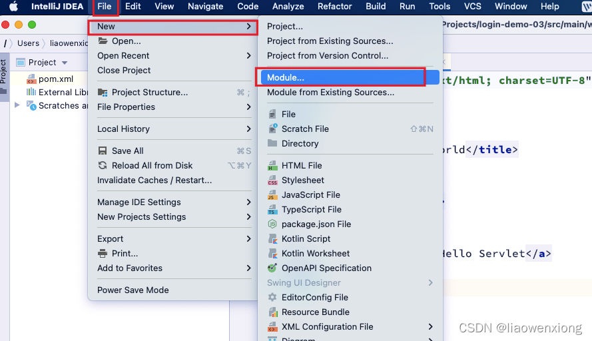Open the Analyze menu
592x341 pixels.
[288, 7]
